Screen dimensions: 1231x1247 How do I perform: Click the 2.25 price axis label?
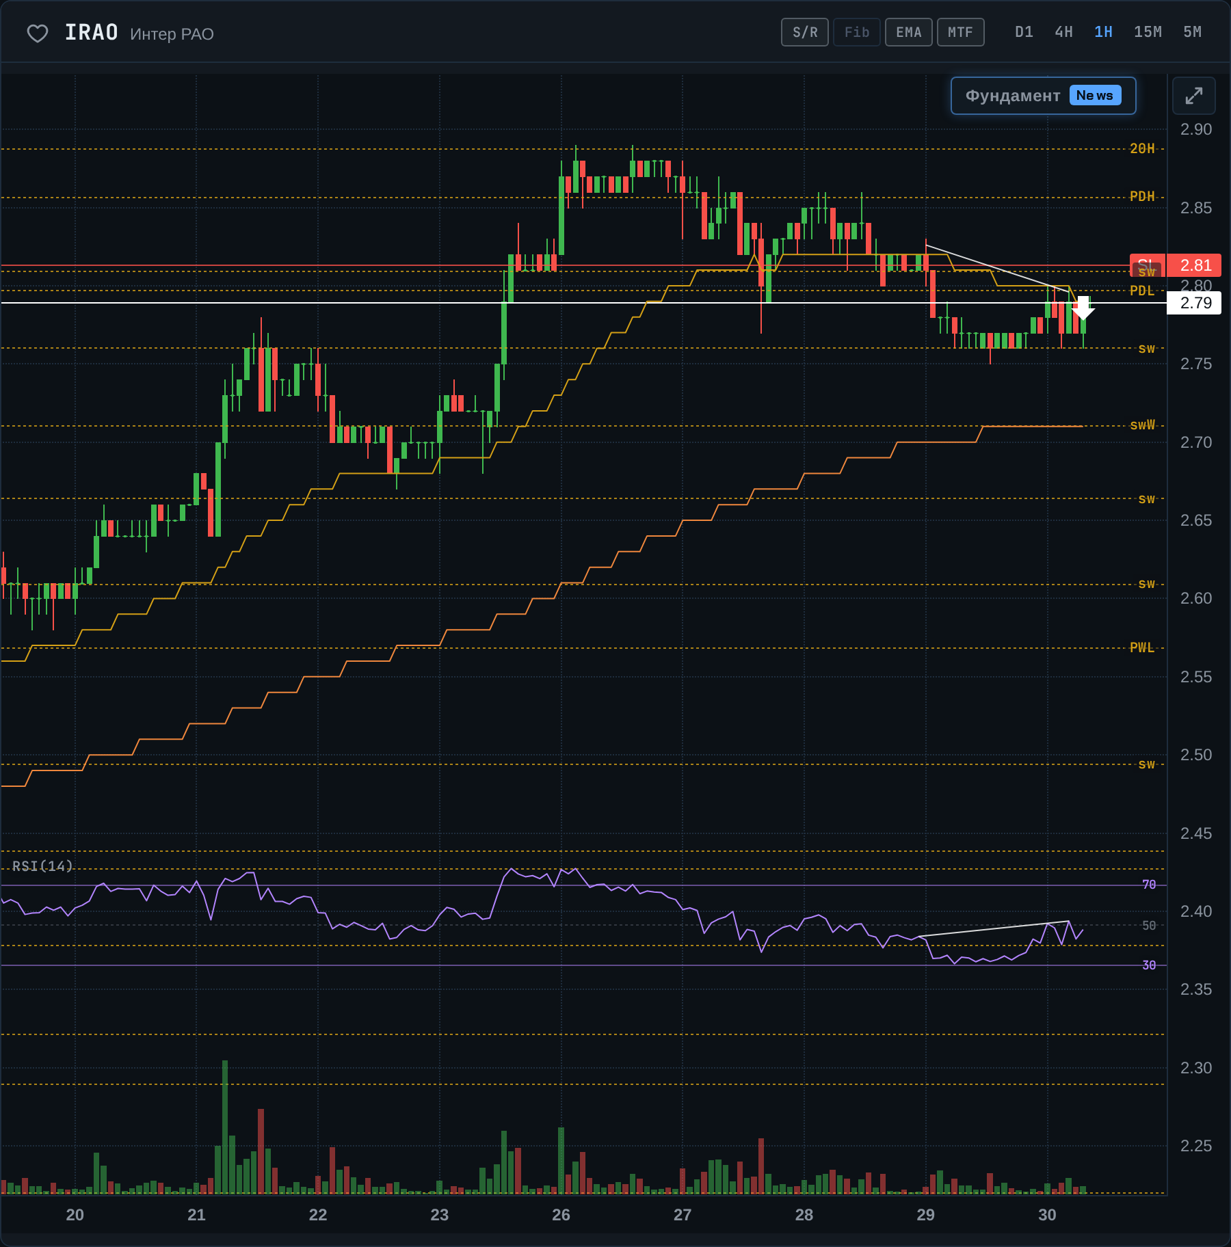point(1195,1146)
